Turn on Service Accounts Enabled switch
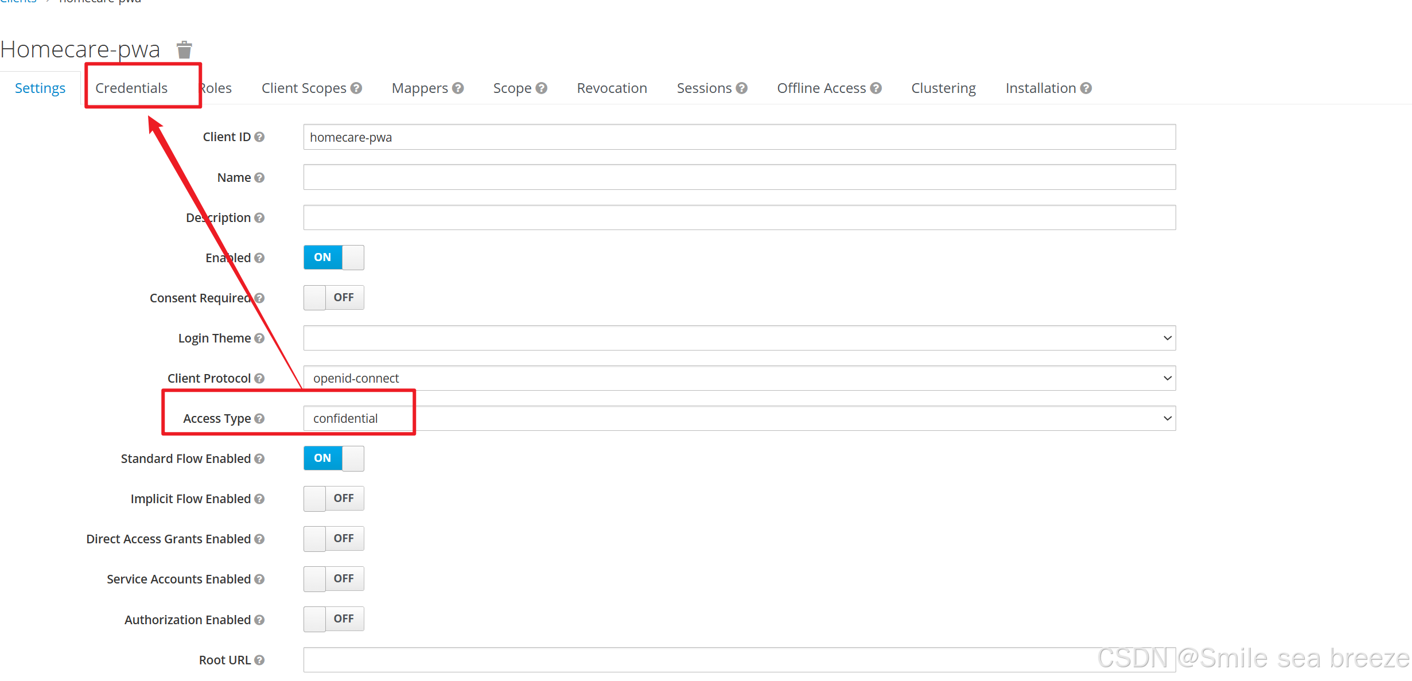Viewport: 1412px width, 681px height. tap(333, 579)
